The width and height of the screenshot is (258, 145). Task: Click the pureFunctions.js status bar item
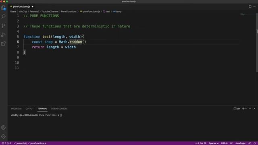[x=37, y=143]
